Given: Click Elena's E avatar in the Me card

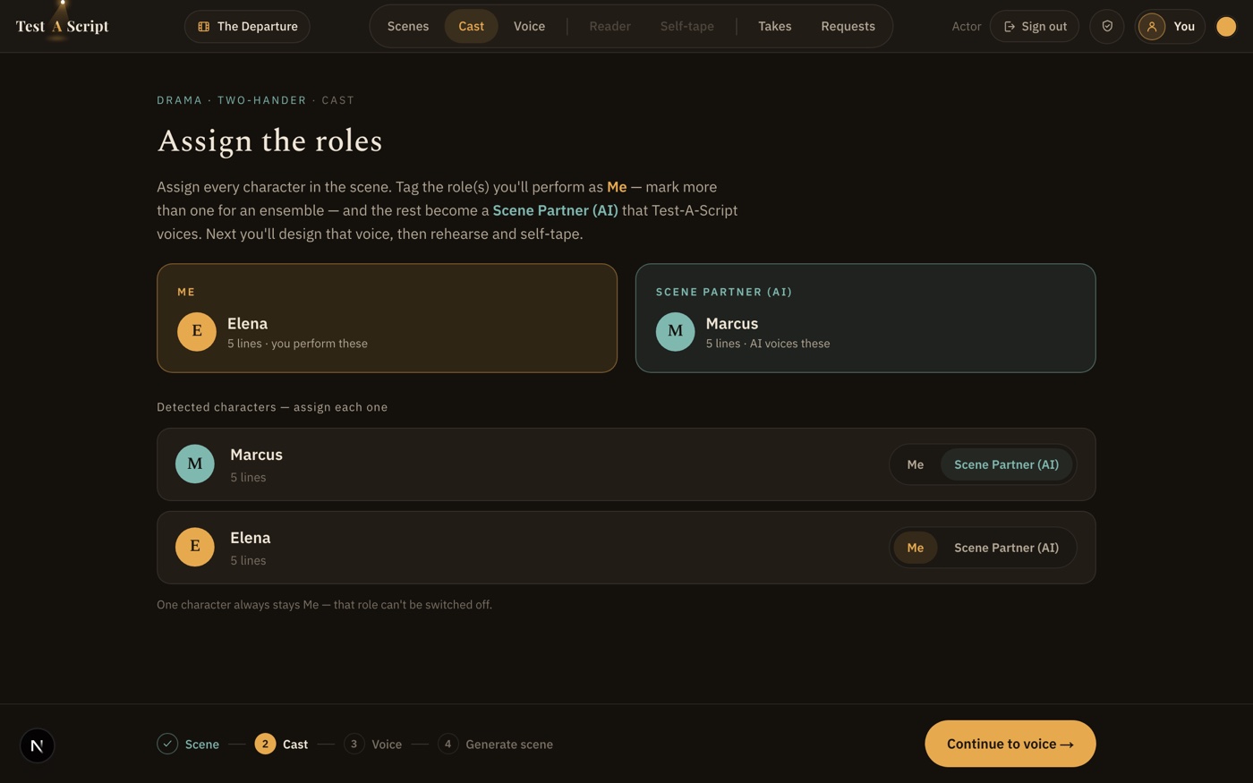Looking at the screenshot, I should [197, 331].
